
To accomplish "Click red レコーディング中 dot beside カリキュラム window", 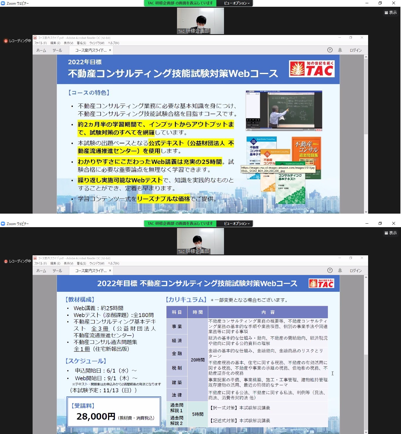I will [x=6, y=261].
